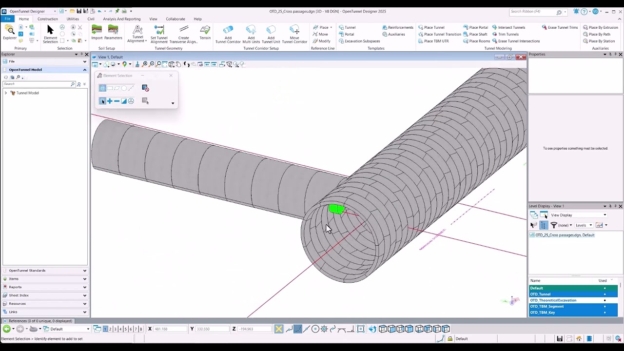Click Place Rooms tool
Screen dimensions: 624x351
[476, 41]
